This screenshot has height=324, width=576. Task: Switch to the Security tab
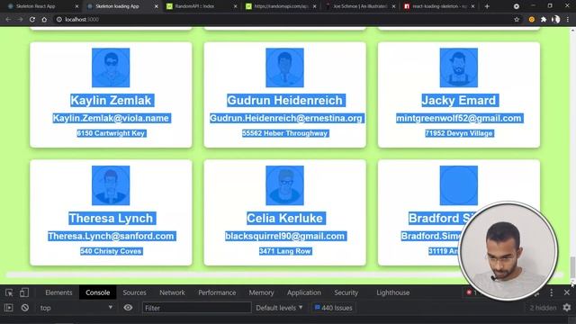coord(346,292)
